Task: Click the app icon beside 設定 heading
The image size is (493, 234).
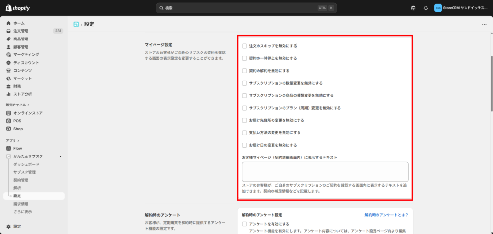Action: [x=76, y=24]
